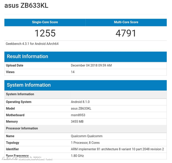
Task: Select the 'Single-Core Score' header
Action: [45, 22]
